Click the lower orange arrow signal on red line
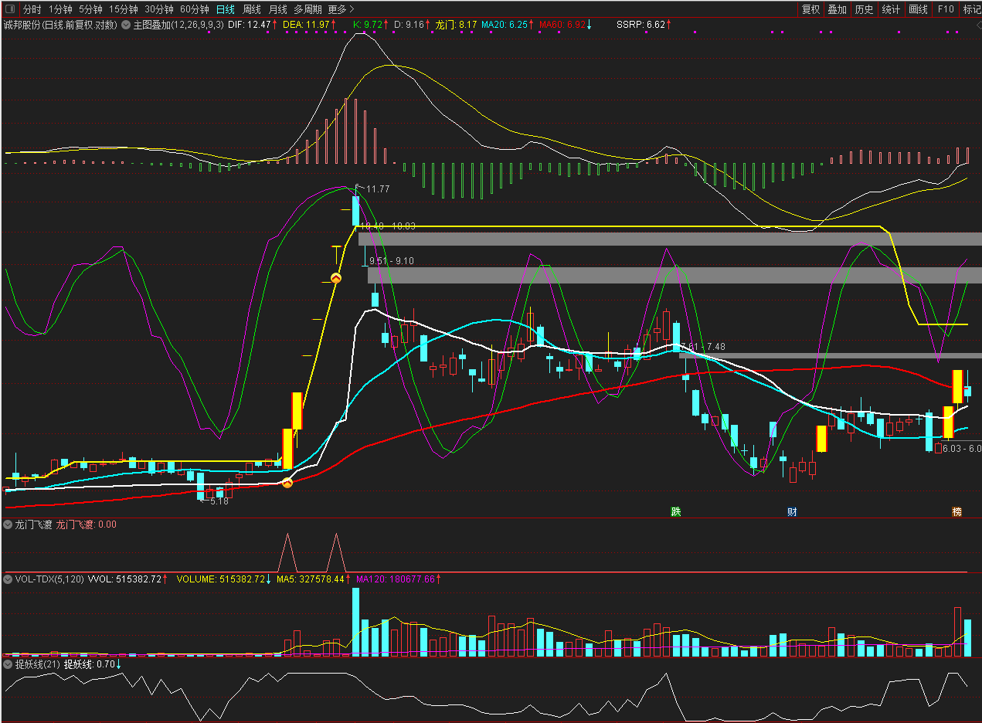Screen dimensions: 982x723 [x=287, y=483]
